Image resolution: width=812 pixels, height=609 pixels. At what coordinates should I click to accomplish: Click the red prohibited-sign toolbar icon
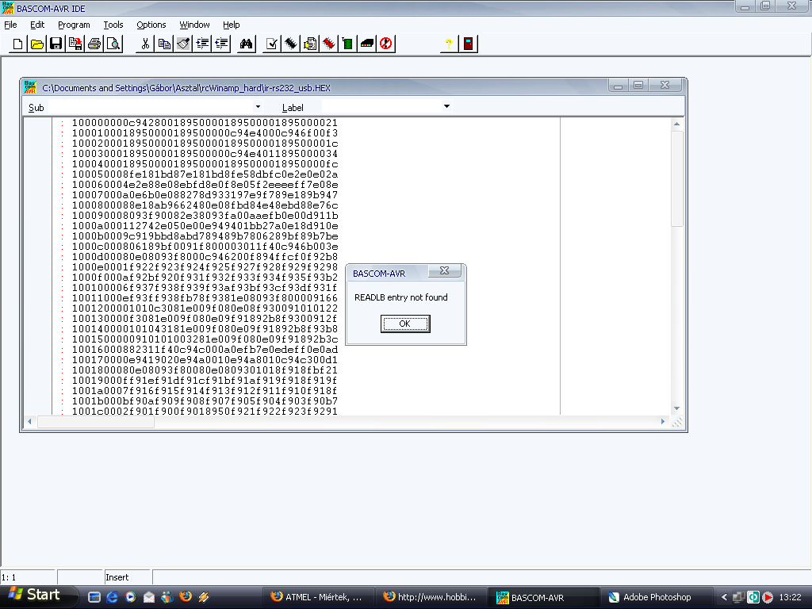point(386,44)
